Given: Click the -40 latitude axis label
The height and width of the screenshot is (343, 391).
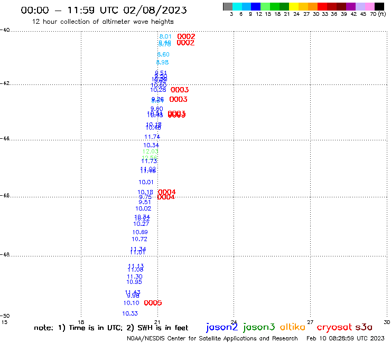Looking at the screenshot, I should click(x=5, y=30).
